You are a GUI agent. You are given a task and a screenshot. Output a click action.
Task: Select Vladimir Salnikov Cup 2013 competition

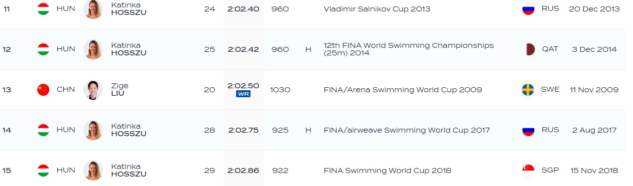pyautogui.click(x=377, y=9)
